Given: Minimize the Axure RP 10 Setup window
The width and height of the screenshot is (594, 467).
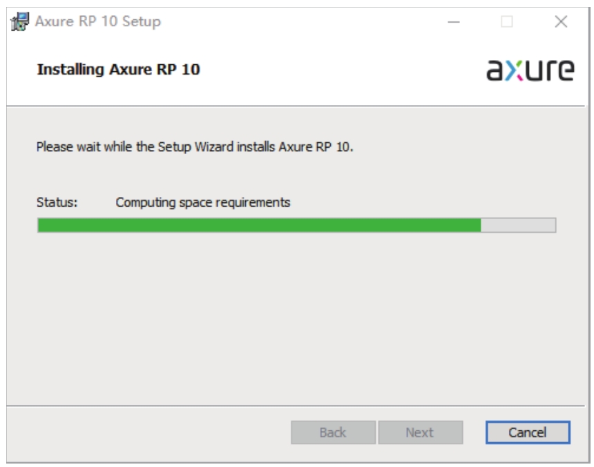Looking at the screenshot, I should pyautogui.click(x=454, y=22).
